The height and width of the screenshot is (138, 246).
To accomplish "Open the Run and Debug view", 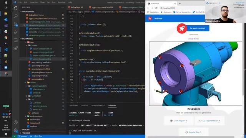I will tap(15, 32).
